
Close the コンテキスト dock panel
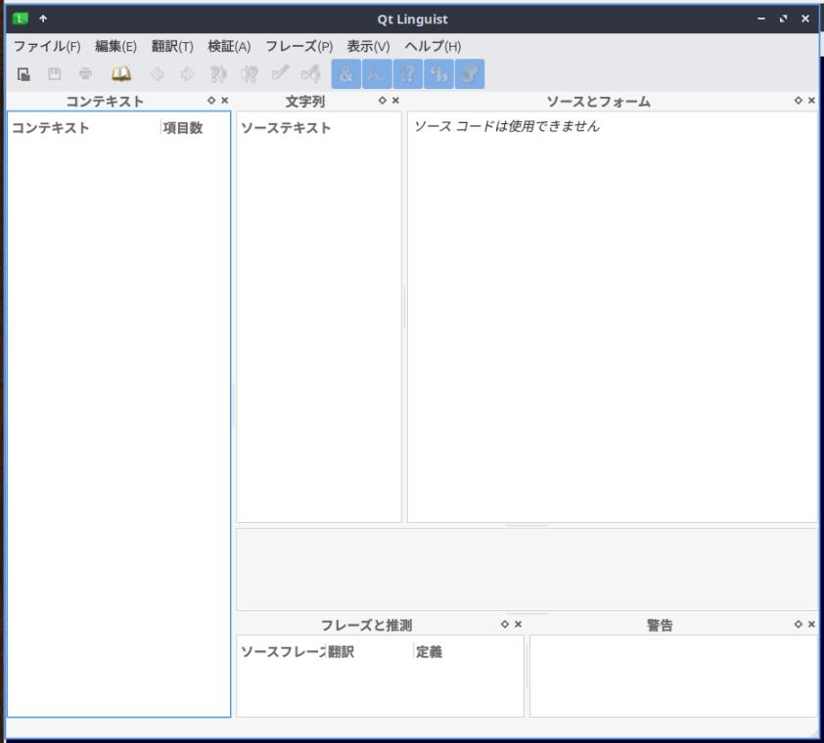coord(225,101)
